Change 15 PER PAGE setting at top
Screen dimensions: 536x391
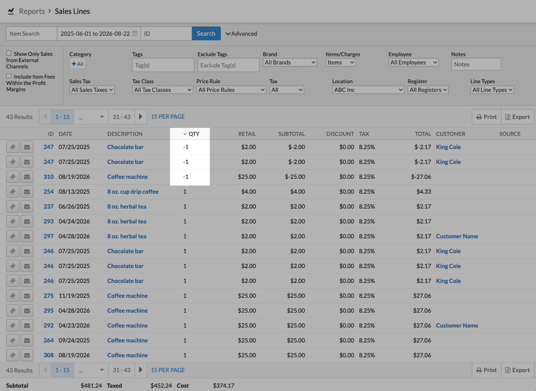point(168,117)
